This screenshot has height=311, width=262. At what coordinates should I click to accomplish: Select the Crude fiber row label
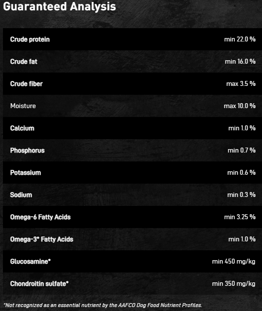(x=26, y=84)
